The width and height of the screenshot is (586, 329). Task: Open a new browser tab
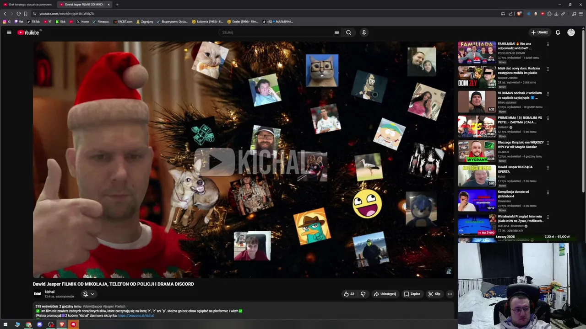click(117, 5)
